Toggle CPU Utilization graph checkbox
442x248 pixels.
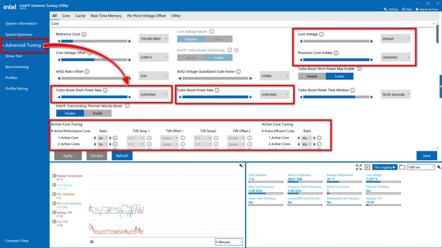pos(54,194)
